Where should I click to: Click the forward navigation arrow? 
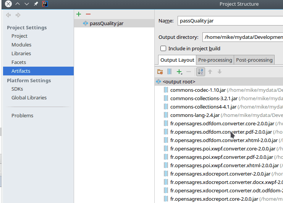tap(18, 15)
